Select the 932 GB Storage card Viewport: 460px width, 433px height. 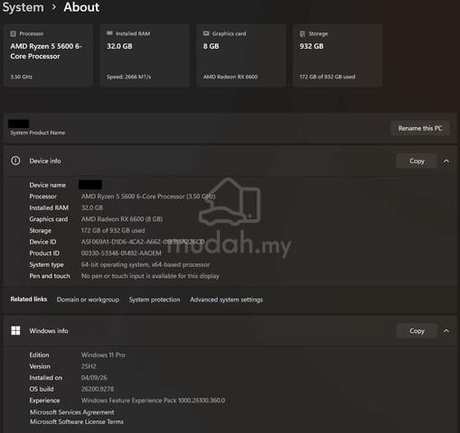point(337,55)
